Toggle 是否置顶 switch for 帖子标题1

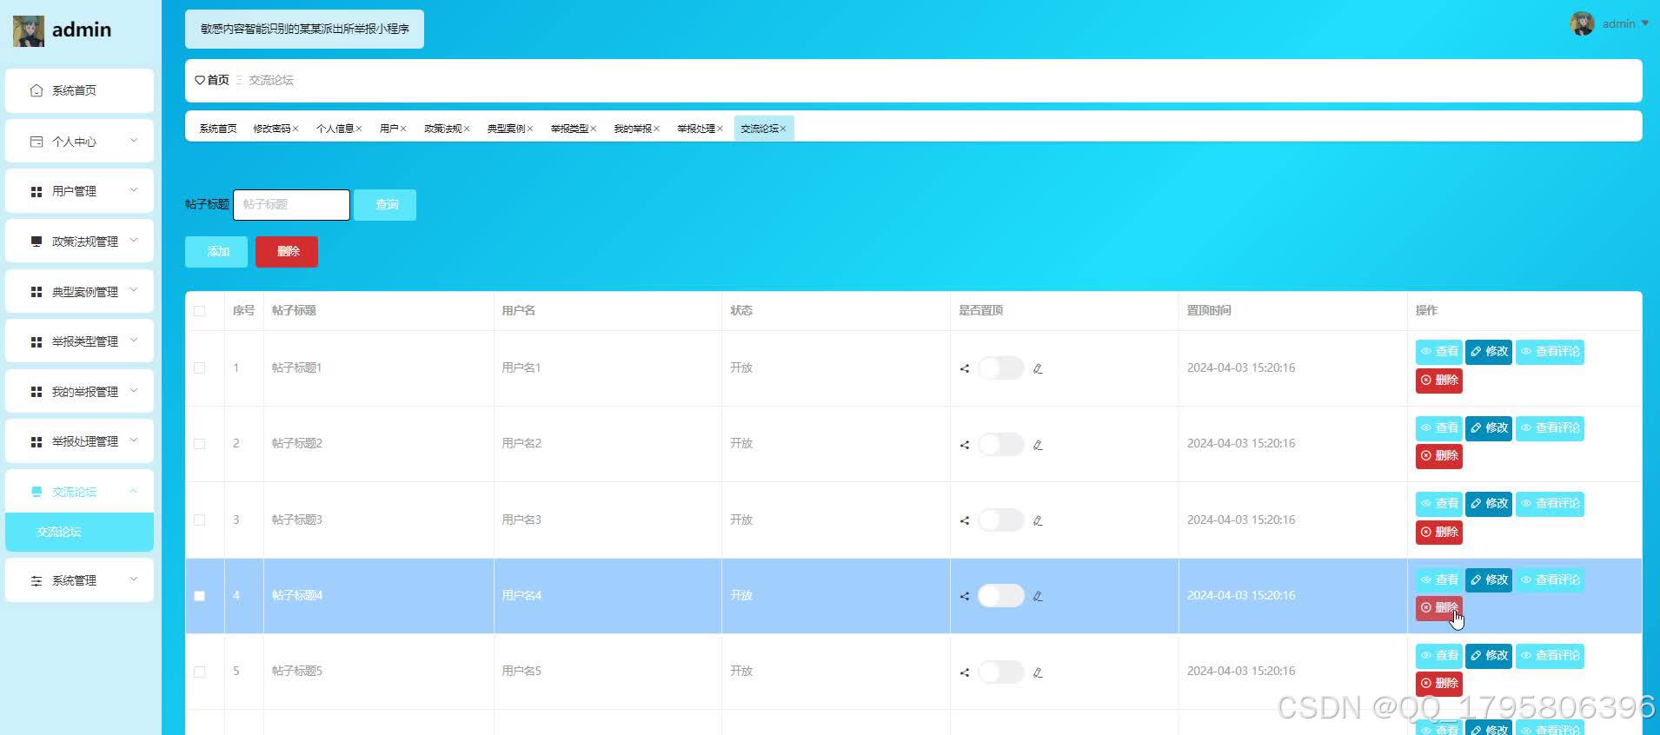pyautogui.click(x=1000, y=368)
